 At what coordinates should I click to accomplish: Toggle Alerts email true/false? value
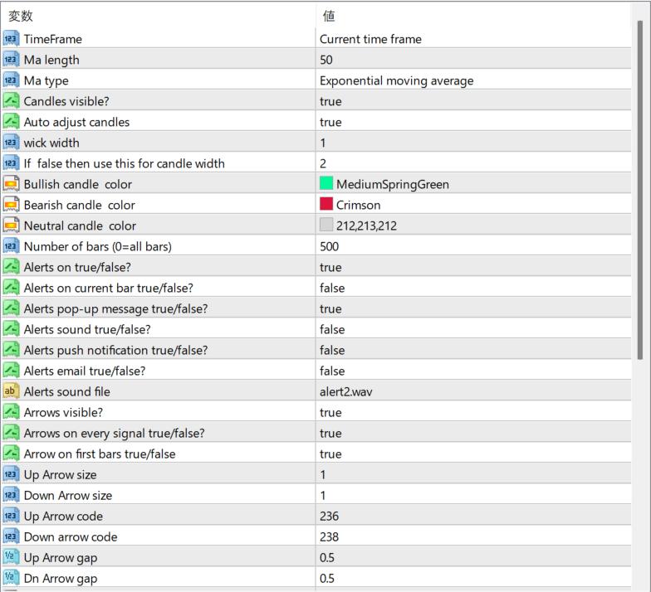click(332, 371)
